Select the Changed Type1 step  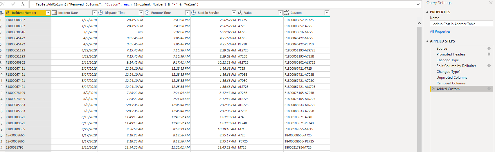pyautogui.click(x=461, y=72)
